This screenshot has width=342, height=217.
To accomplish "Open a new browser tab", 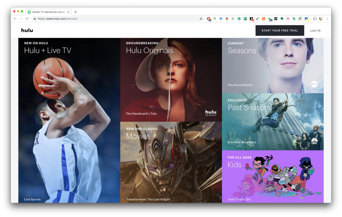I will pos(76,12).
